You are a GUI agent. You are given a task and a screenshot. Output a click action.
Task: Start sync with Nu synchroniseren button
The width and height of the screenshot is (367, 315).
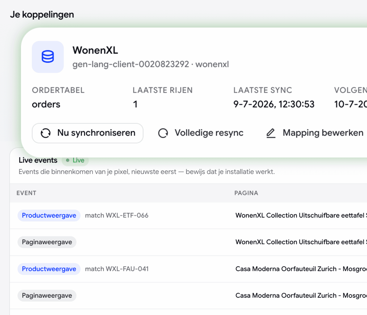click(x=88, y=133)
